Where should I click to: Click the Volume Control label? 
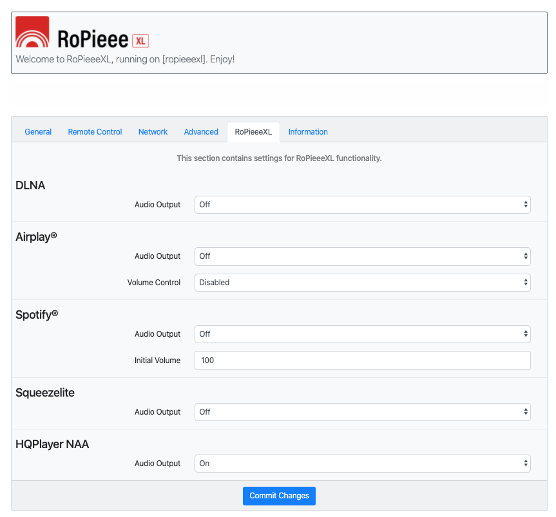[154, 283]
